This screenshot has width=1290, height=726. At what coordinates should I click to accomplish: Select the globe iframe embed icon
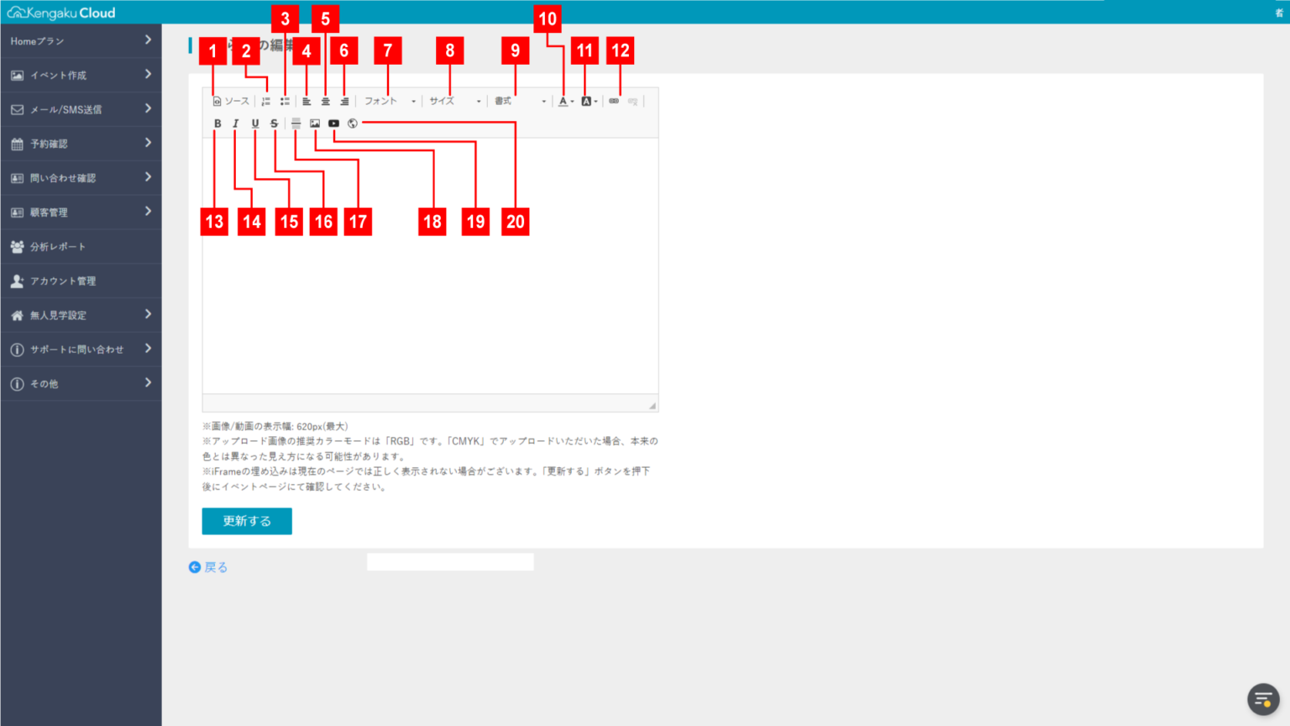352,123
